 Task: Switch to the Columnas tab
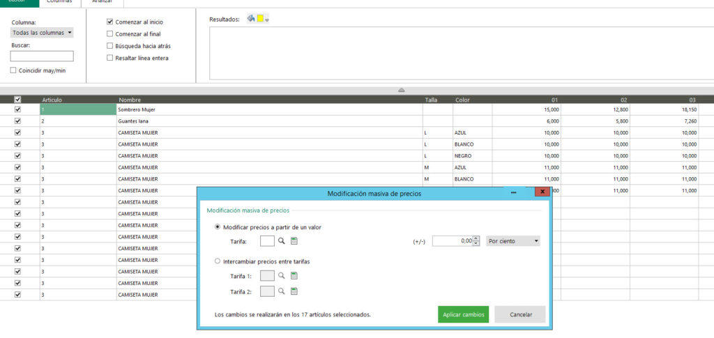coord(60,3)
